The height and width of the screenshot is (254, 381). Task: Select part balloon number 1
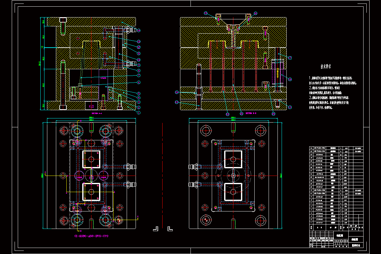[x=139, y=112]
